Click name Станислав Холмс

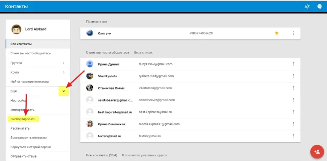pyautogui.click(x=112, y=88)
